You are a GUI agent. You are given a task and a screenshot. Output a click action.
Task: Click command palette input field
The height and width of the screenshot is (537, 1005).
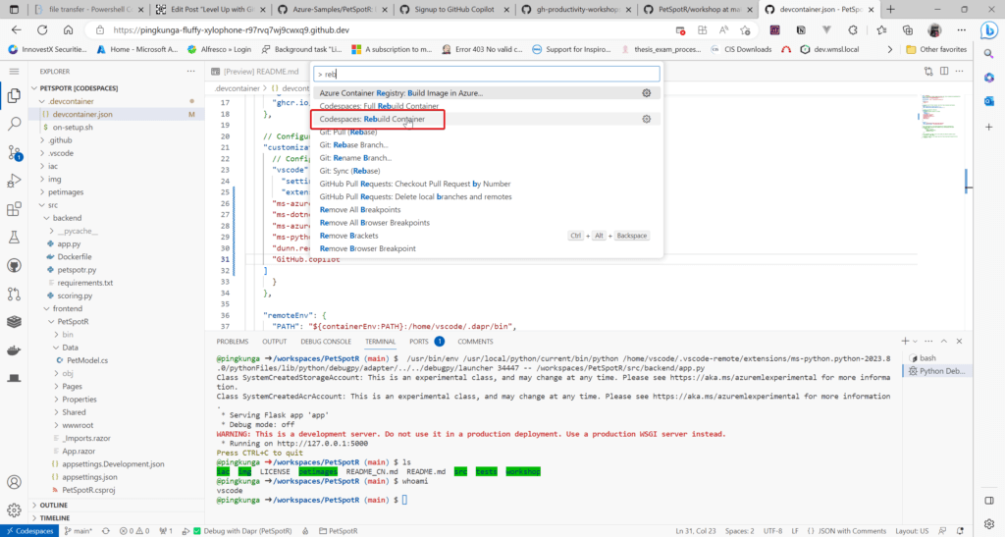tap(486, 74)
